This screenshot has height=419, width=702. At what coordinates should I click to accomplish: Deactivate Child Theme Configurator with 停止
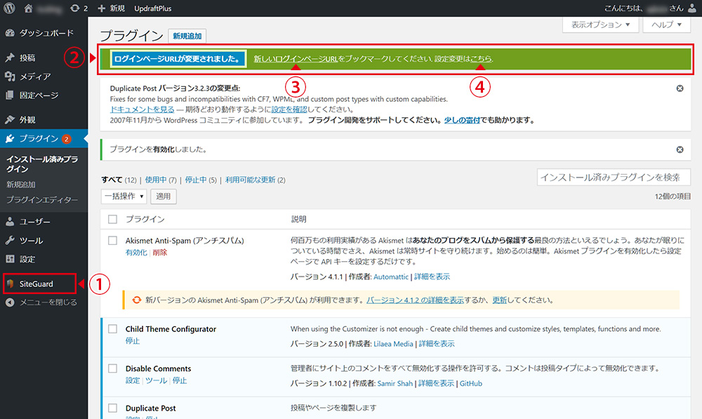pos(133,340)
